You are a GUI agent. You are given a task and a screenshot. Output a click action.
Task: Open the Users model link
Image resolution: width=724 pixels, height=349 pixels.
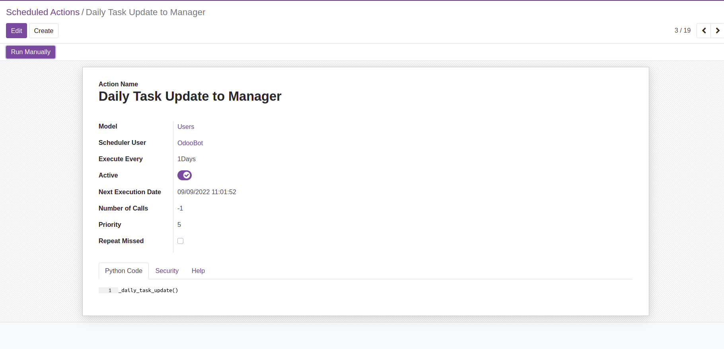pos(186,127)
